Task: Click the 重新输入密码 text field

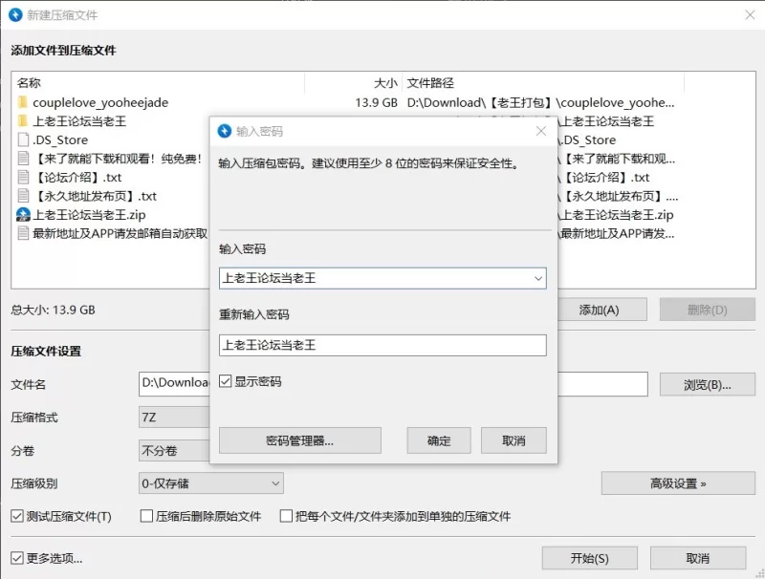Action: coord(382,345)
